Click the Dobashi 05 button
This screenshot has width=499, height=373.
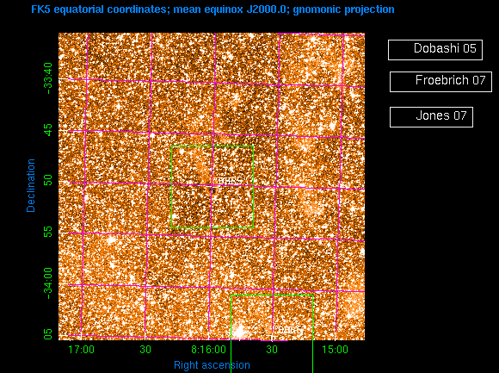435,50
